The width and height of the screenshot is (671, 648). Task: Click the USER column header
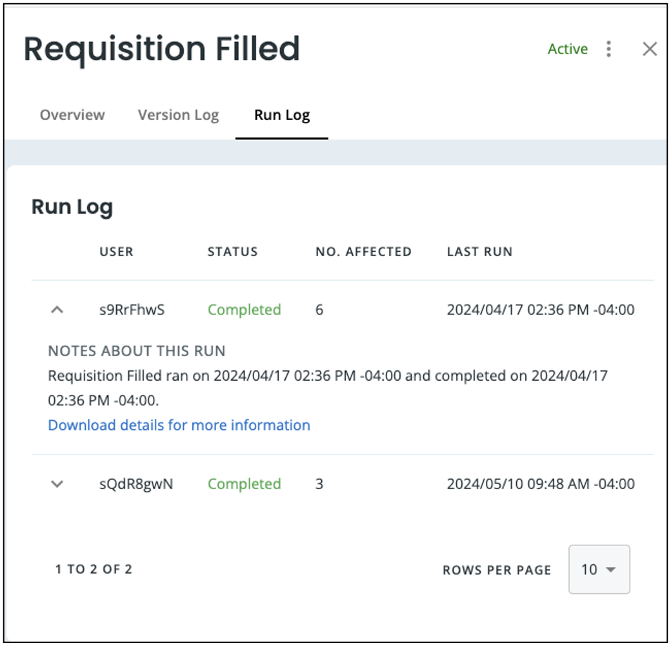point(116,252)
